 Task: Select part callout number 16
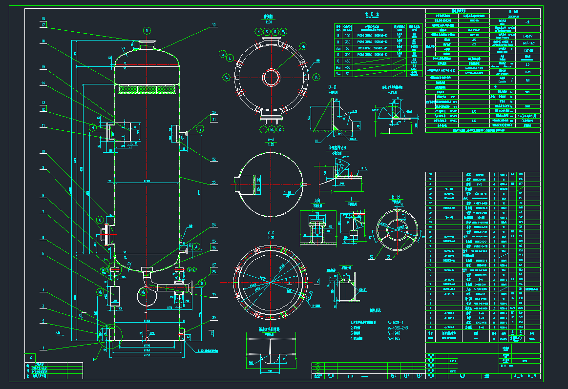click(43, 42)
